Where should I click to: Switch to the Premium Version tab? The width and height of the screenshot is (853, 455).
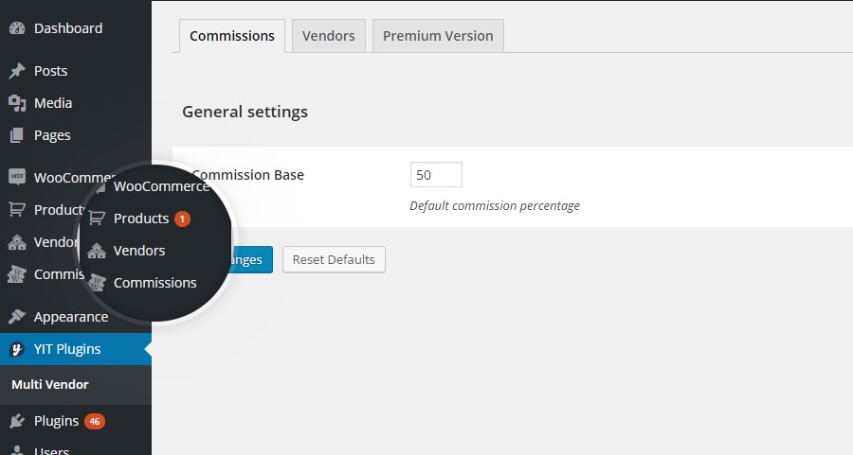point(438,36)
